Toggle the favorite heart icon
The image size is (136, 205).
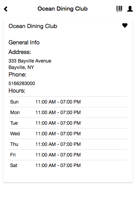tap(125, 25)
